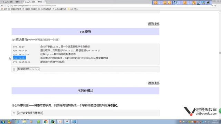This screenshot has width=221, height=124.
Task: Bookmark this page with the star icon
Action: point(215,6)
